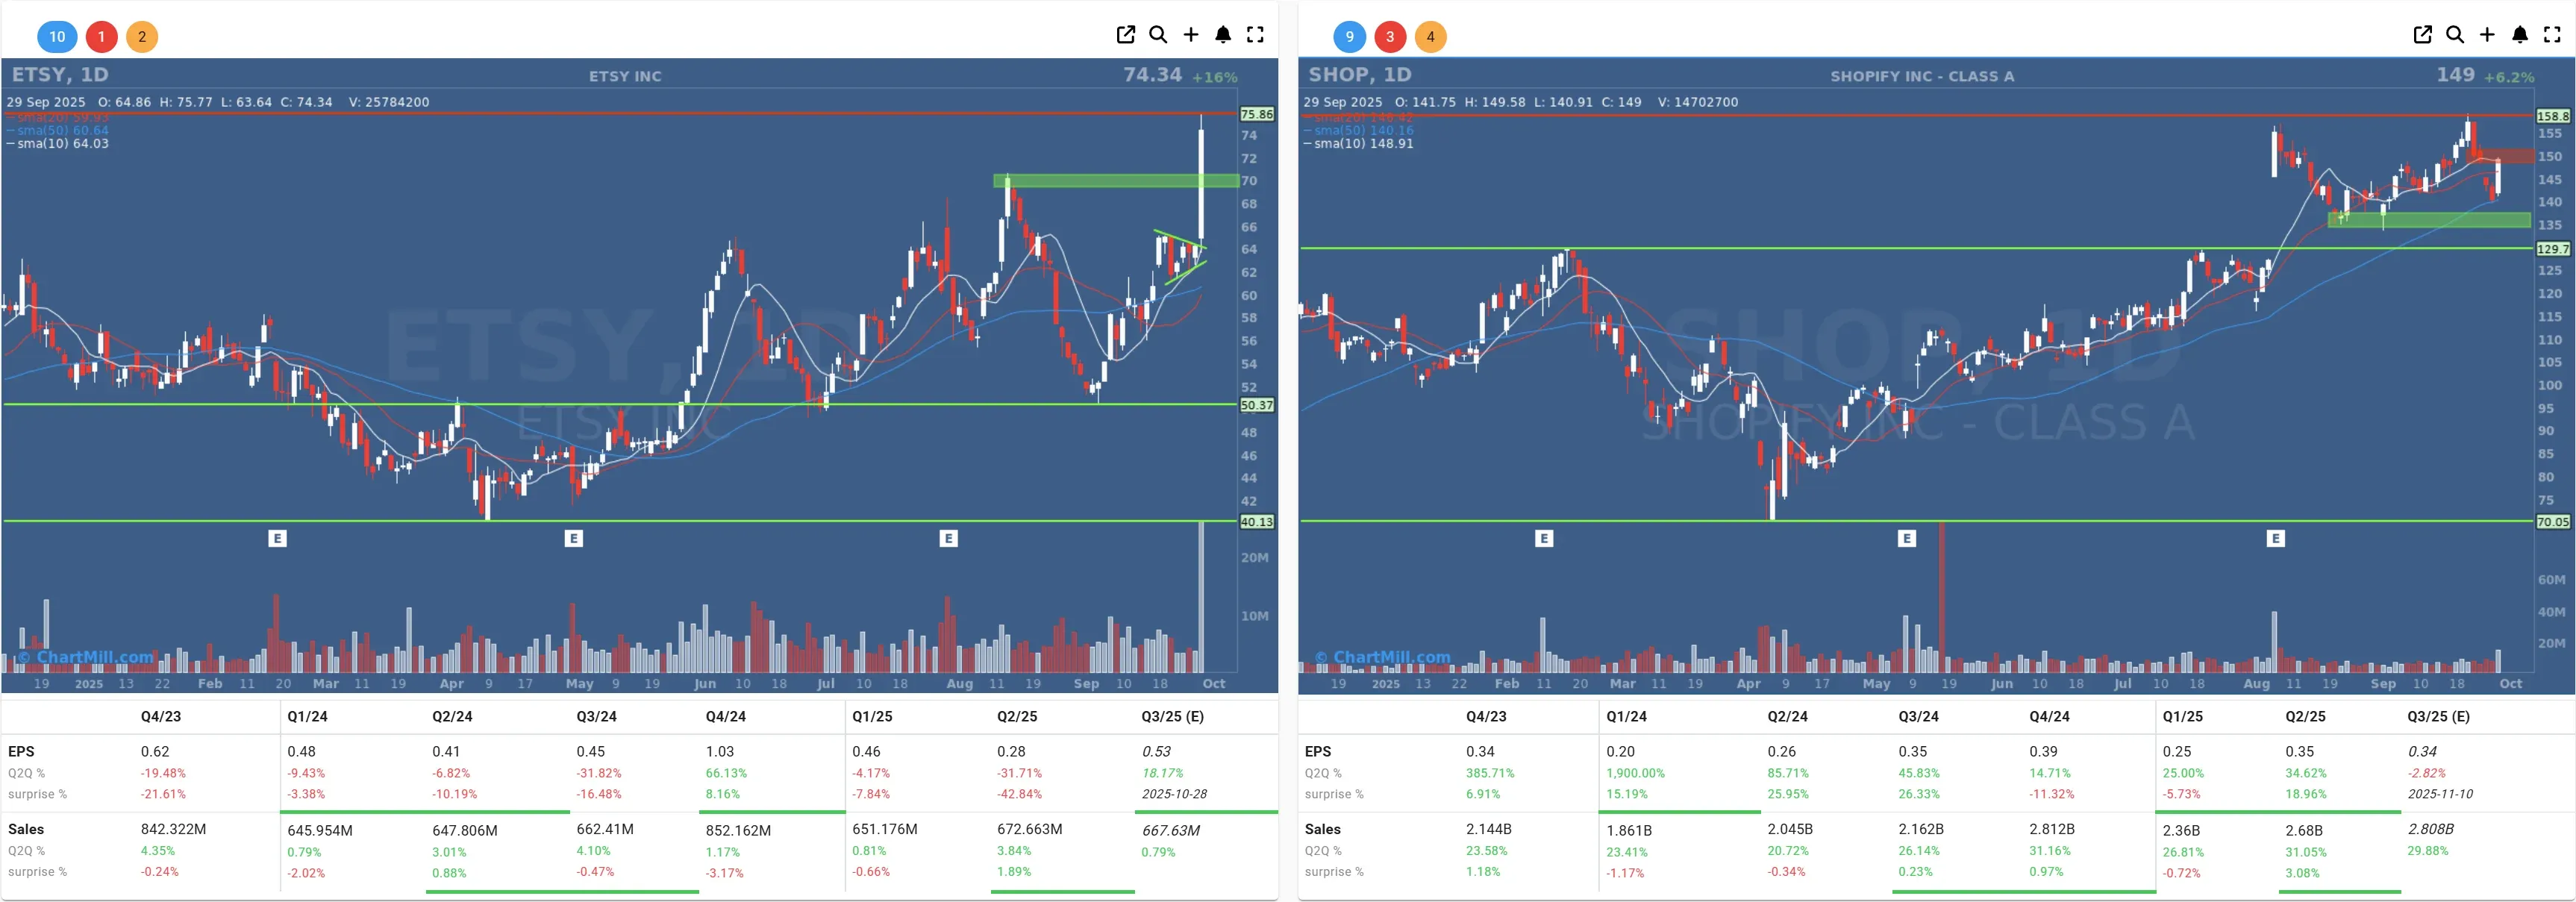Click SHOP sma(10) 148.91 legend entry

pos(1358,143)
